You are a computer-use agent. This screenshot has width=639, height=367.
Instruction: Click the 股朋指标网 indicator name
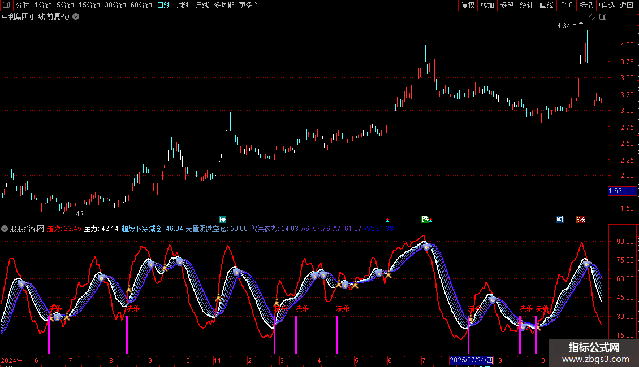[x=27, y=229]
